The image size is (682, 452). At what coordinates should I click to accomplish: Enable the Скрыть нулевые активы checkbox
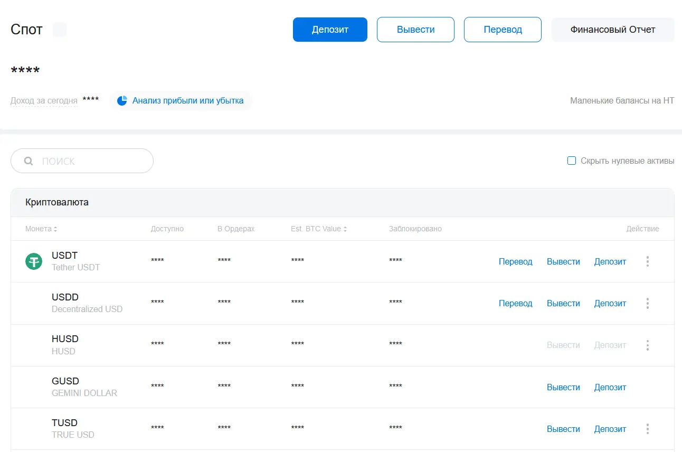571,161
